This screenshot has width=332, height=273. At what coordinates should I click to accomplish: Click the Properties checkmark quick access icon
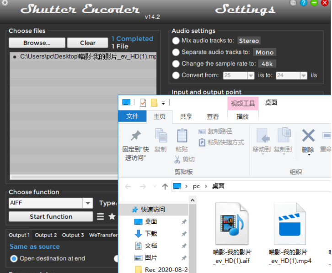point(143,103)
